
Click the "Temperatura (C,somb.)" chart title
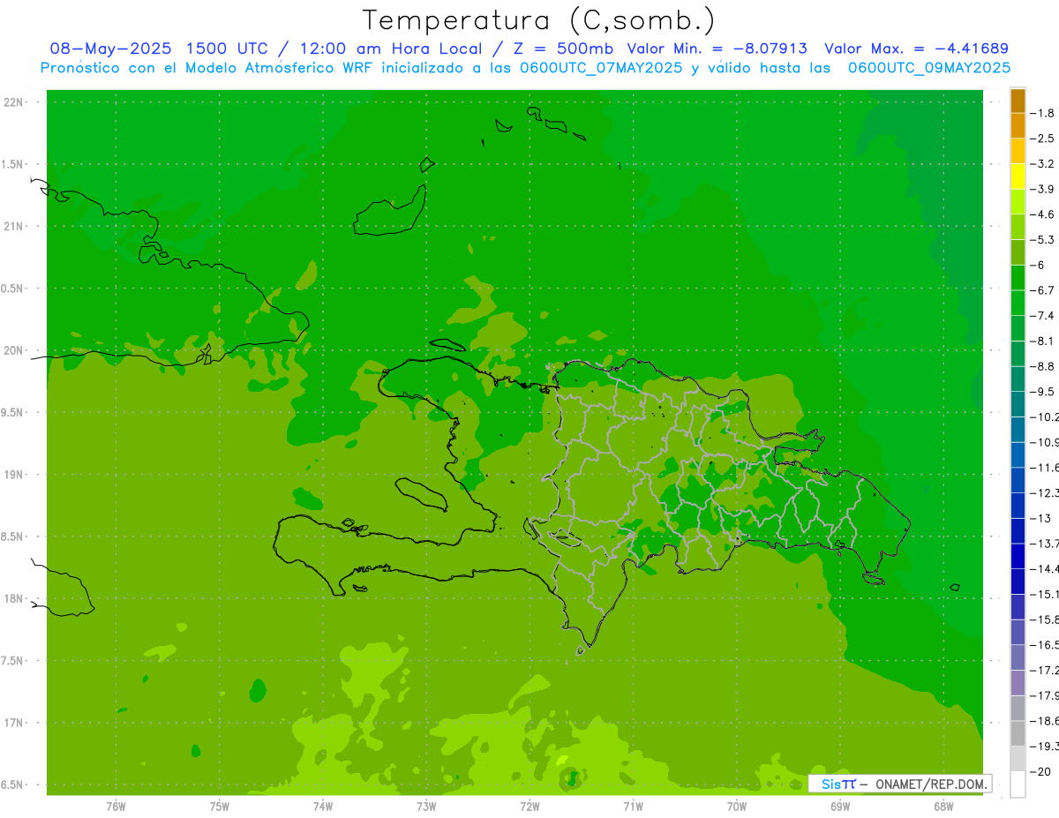(539, 20)
